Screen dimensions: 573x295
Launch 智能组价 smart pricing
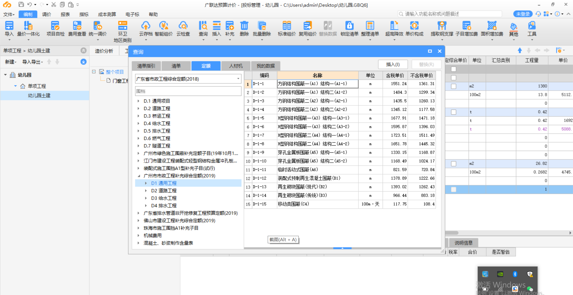164,29
